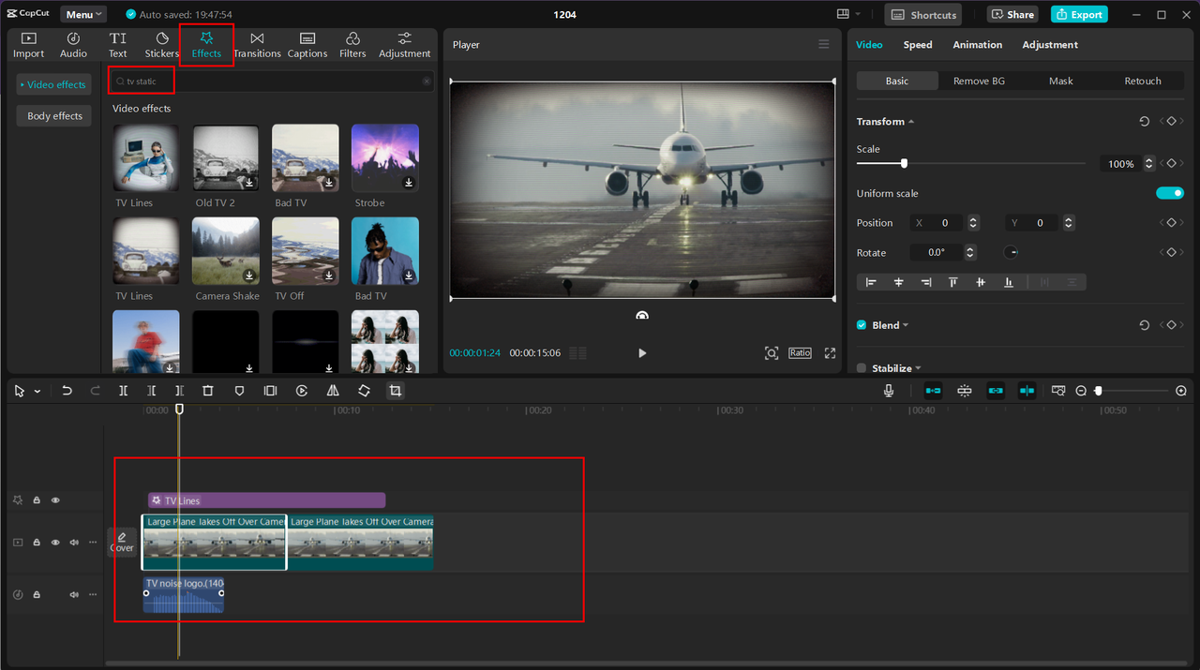The image size is (1200, 670).
Task: Open the Player panel menu
Action: coord(823,45)
